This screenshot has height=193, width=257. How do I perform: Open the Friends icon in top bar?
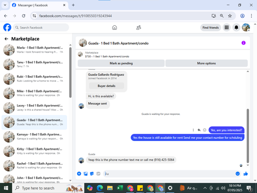pyautogui.click(x=138, y=27)
